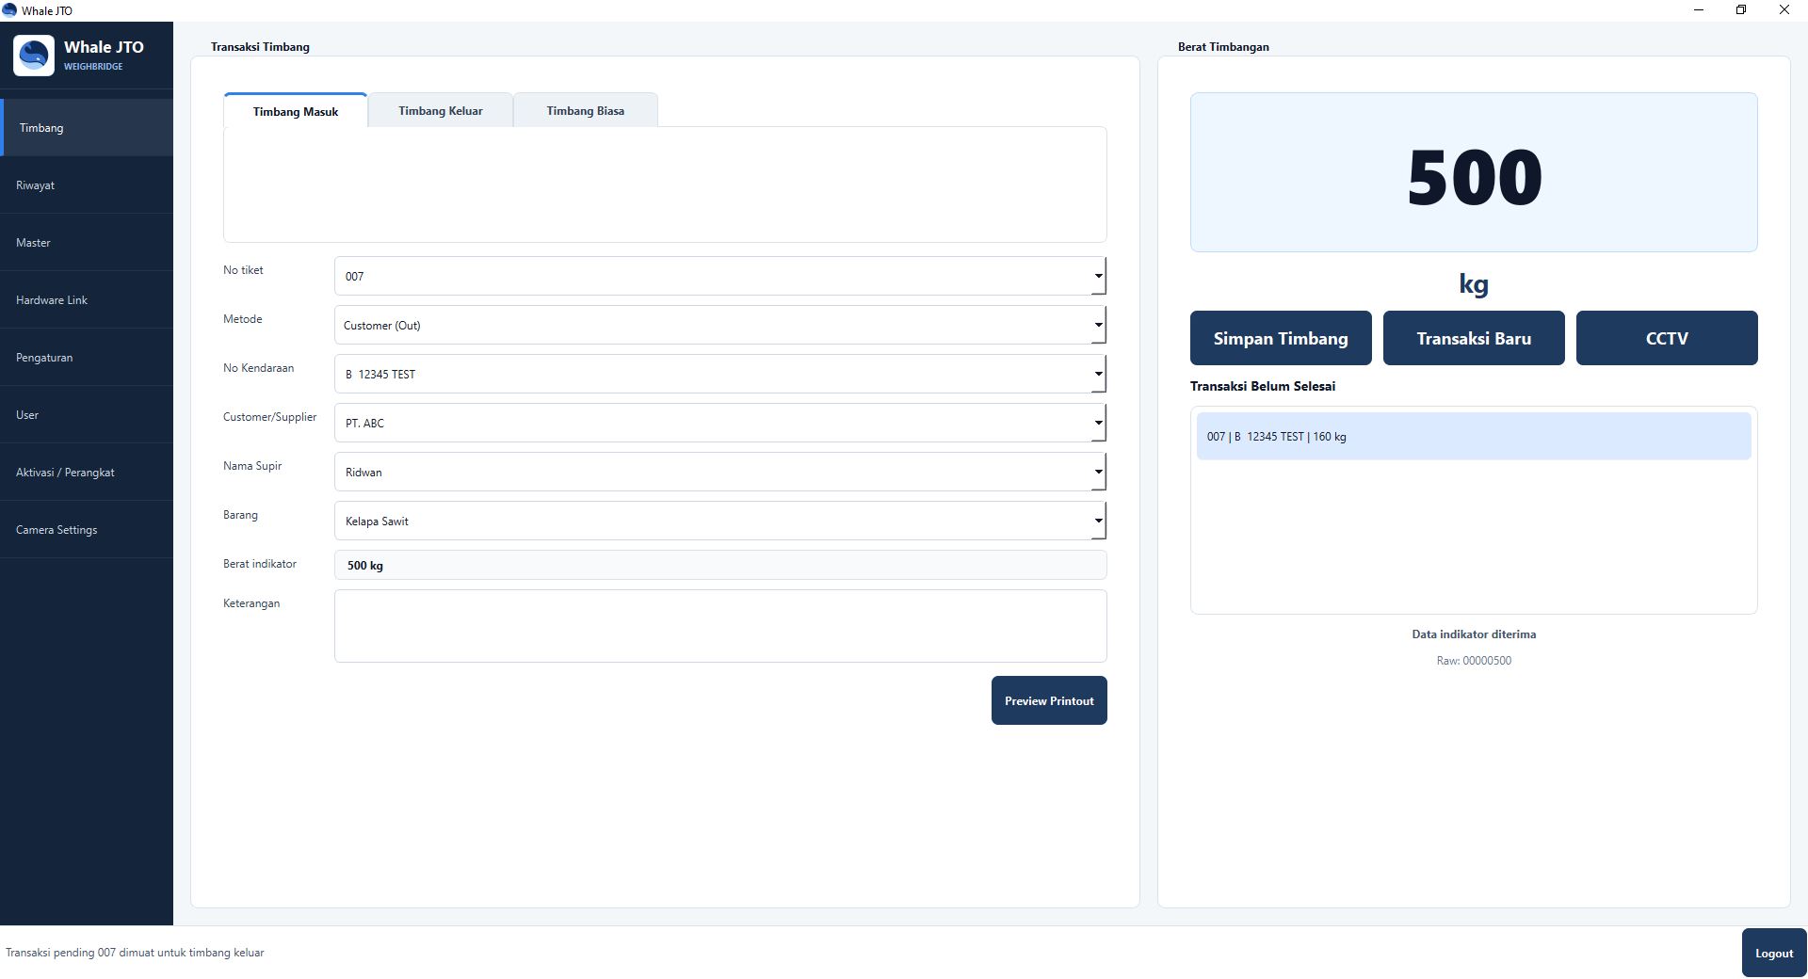Expand the Metode dropdown arrow
The image size is (1808, 979).
pos(1098,325)
